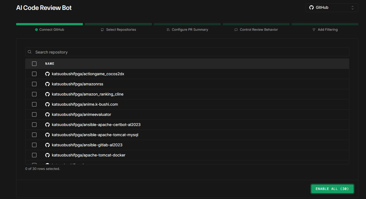Image resolution: width=366 pixels, height=199 pixels.
Task: Click comment icon next to Control Review Behavior
Action: (236, 30)
